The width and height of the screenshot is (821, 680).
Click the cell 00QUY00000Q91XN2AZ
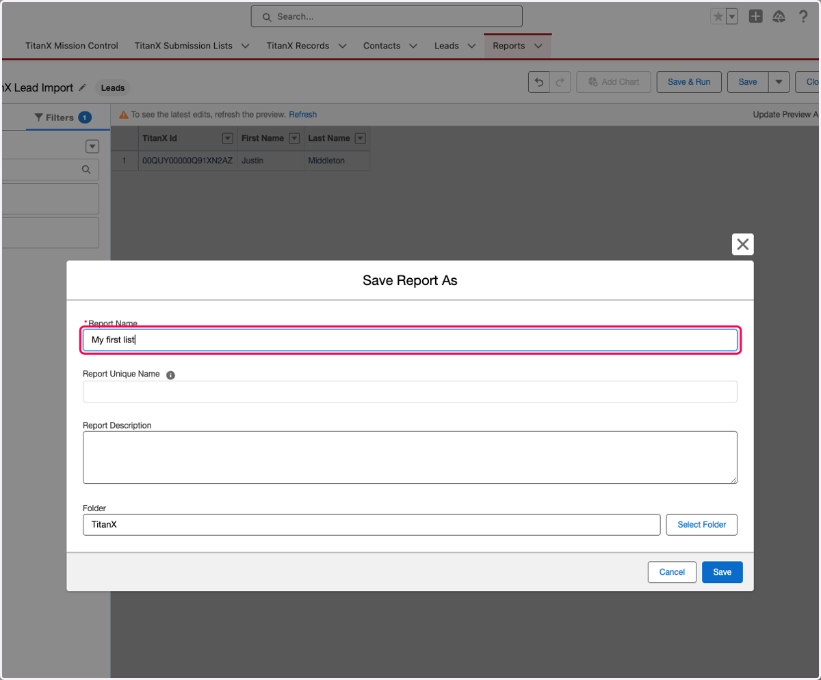point(187,161)
